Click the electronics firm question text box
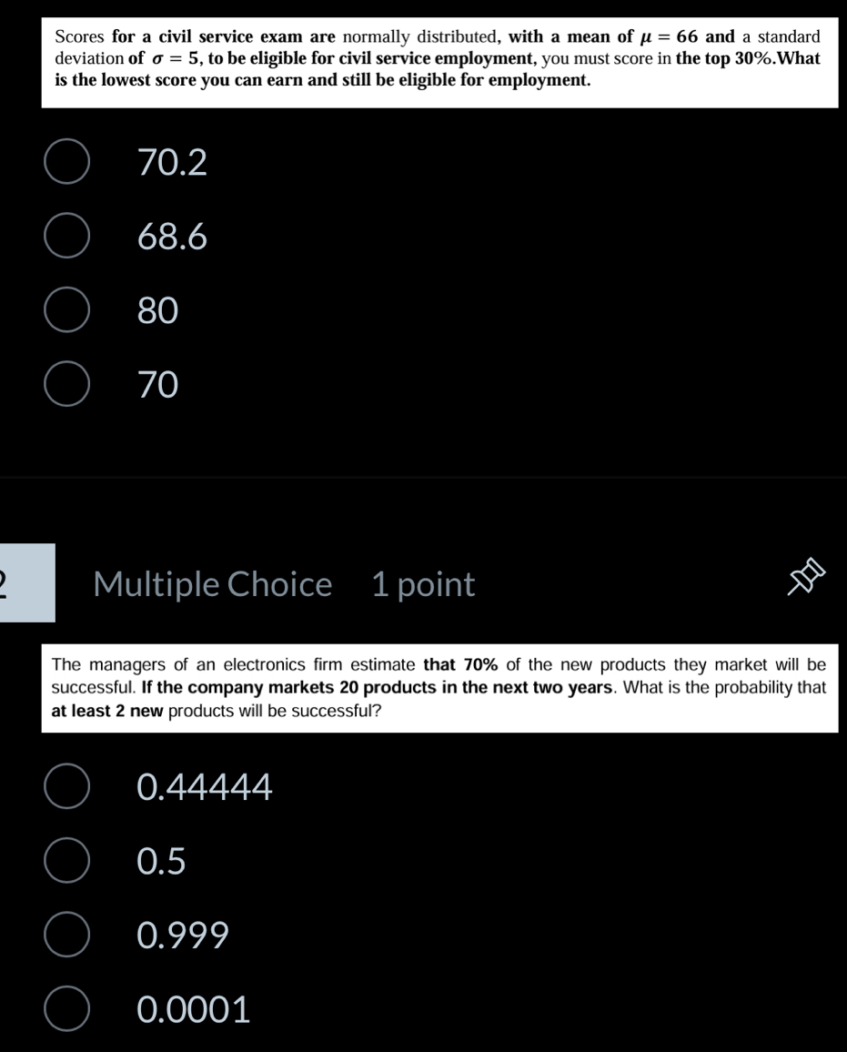The height and width of the screenshot is (1052, 847). tap(440, 688)
